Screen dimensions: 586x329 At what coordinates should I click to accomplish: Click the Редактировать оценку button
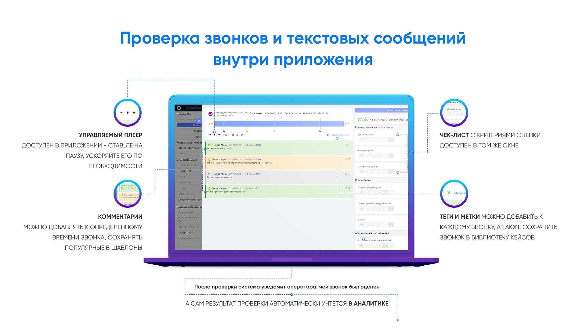[x=382, y=110]
